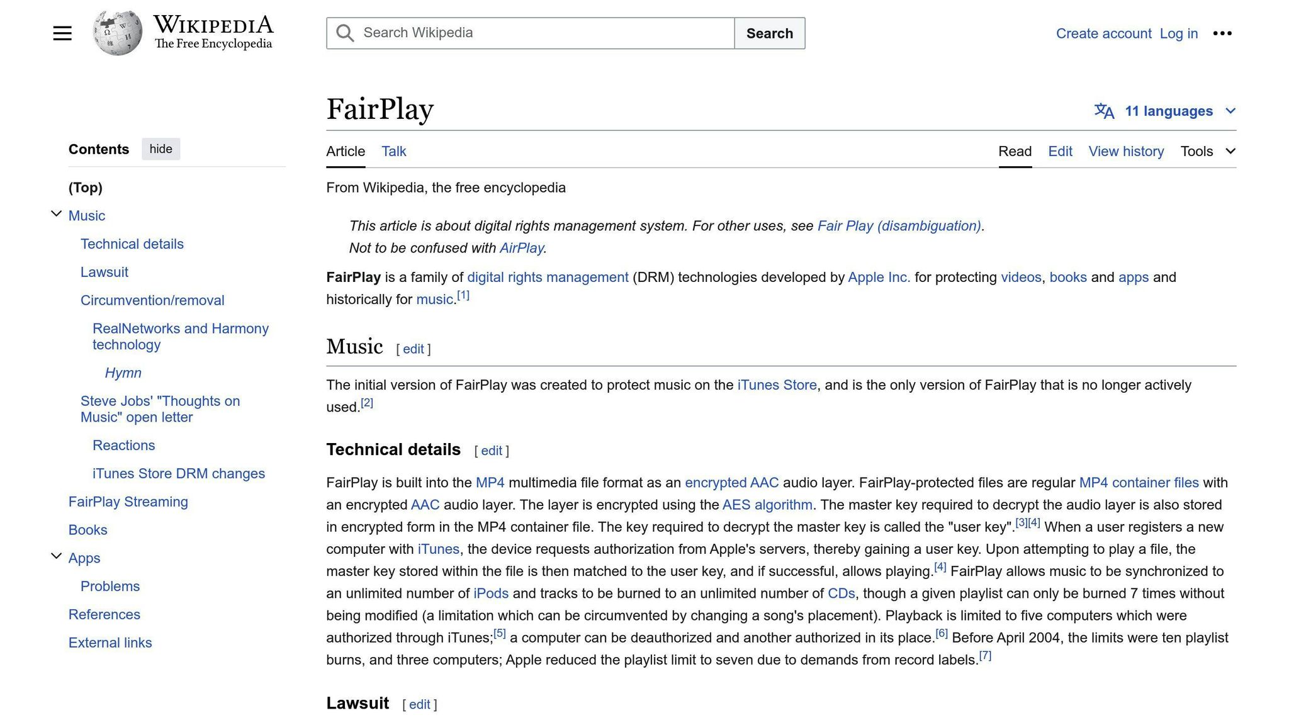Go to RealNetworks and Harmony technology entry
This screenshot has height=725, width=1289.
point(181,337)
